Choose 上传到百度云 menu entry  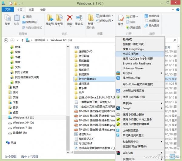[140, 131]
